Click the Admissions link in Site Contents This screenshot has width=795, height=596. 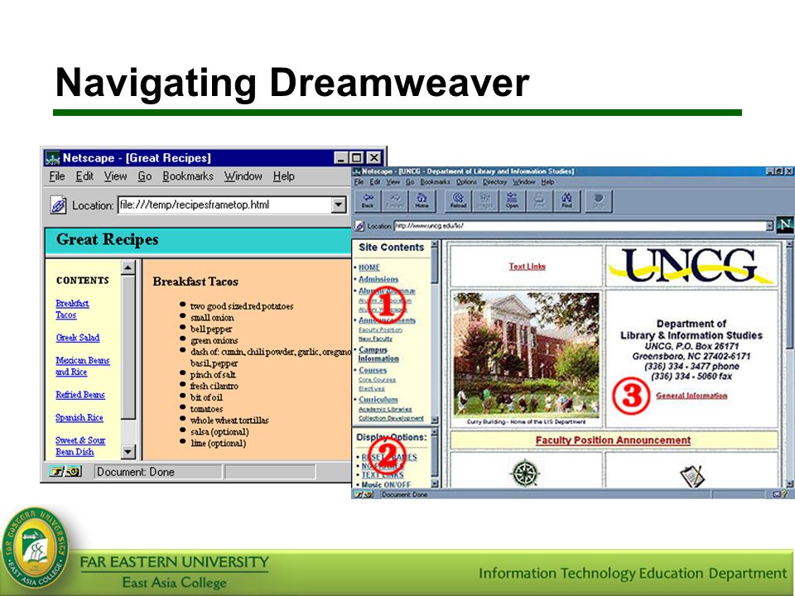(x=378, y=279)
